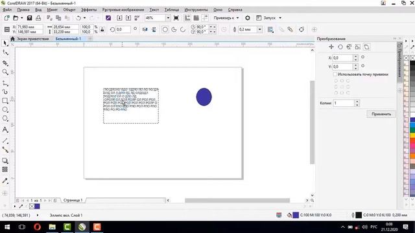The width and height of the screenshot is (415, 233).
Task: Toggle the lock ratio padlock
Action: [x=102, y=30]
